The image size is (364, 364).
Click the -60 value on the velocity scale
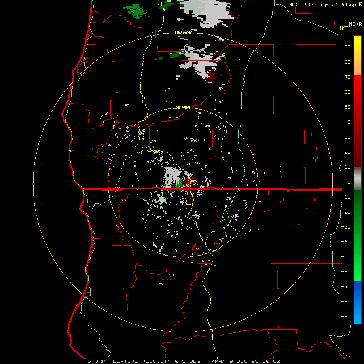point(346,272)
